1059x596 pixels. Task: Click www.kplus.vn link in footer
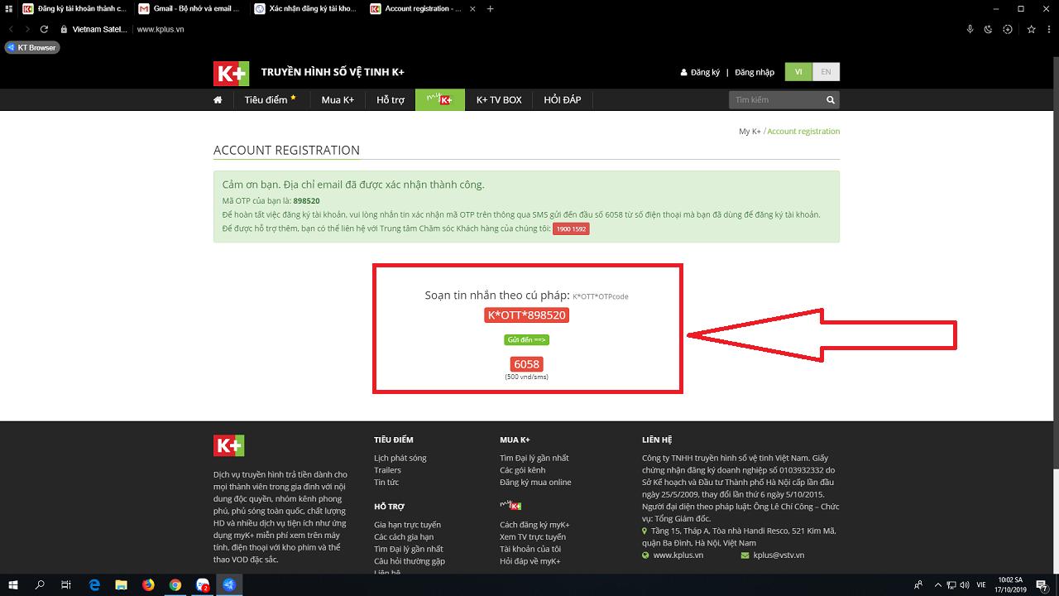[x=678, y=555]
